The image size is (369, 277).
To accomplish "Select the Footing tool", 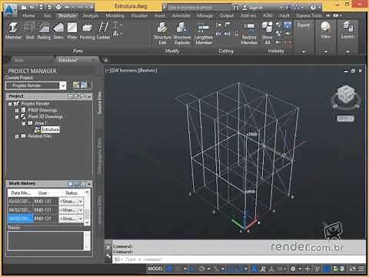I will coord(87,31).
